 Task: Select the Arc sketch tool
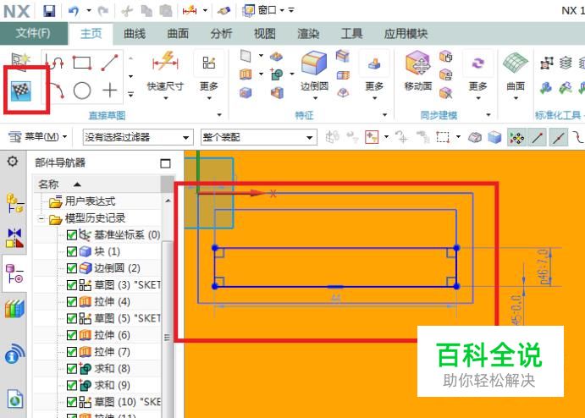(x=56, y=91)
